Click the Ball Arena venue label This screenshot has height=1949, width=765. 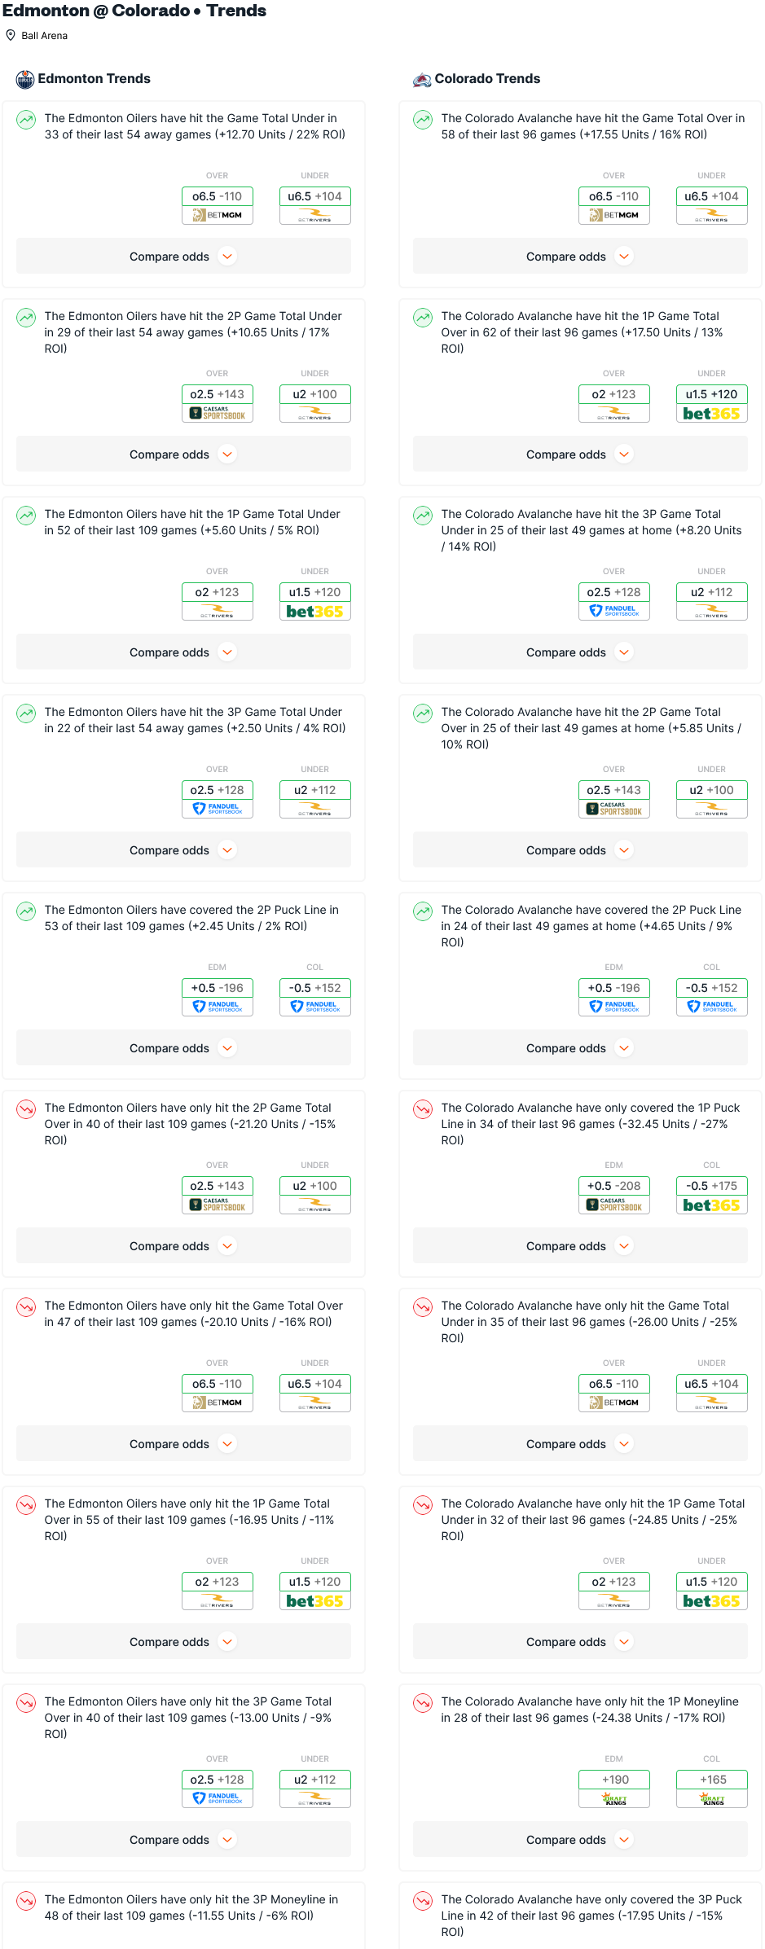[44, 36]
